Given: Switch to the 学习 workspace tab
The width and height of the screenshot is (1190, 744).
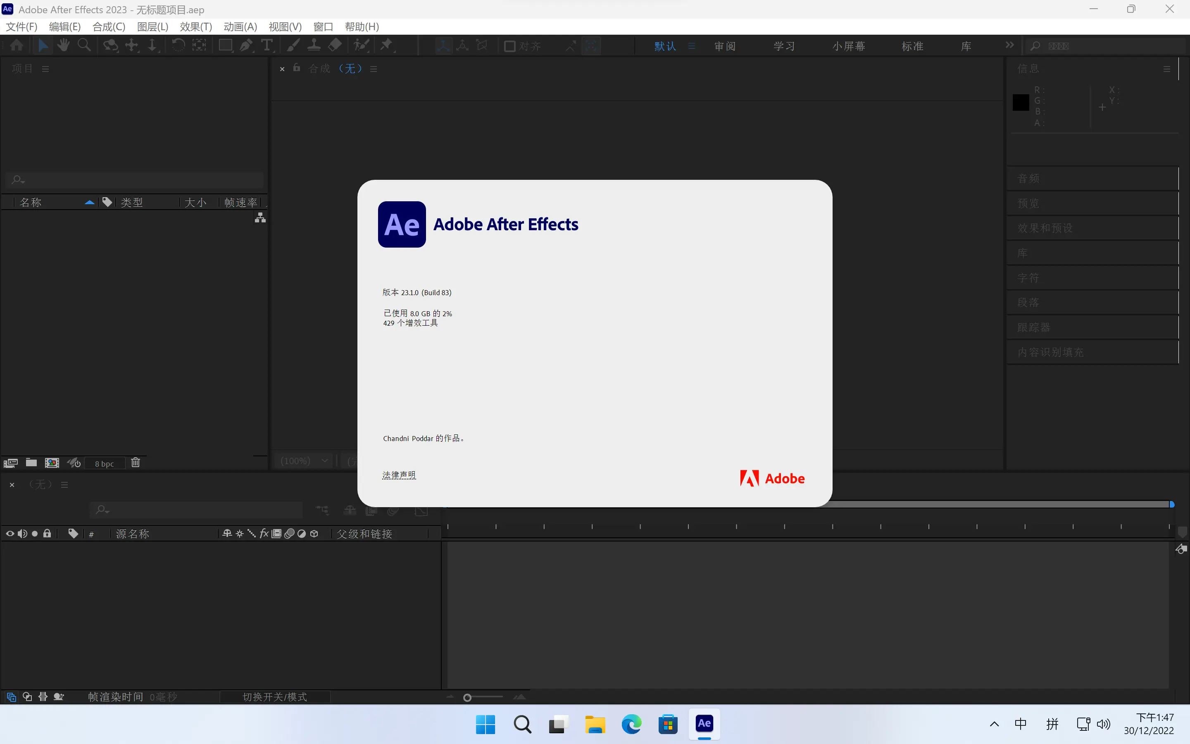Looking at the screenshot, I should (784, 46).
